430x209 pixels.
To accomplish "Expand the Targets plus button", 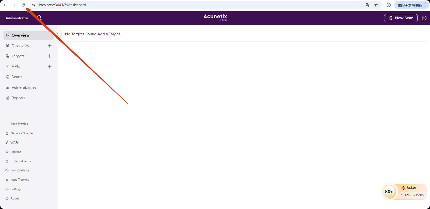I will click(x=50, y=56).
